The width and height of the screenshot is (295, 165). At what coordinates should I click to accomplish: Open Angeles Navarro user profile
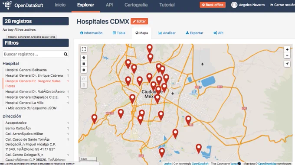click(x=252, y=5)
